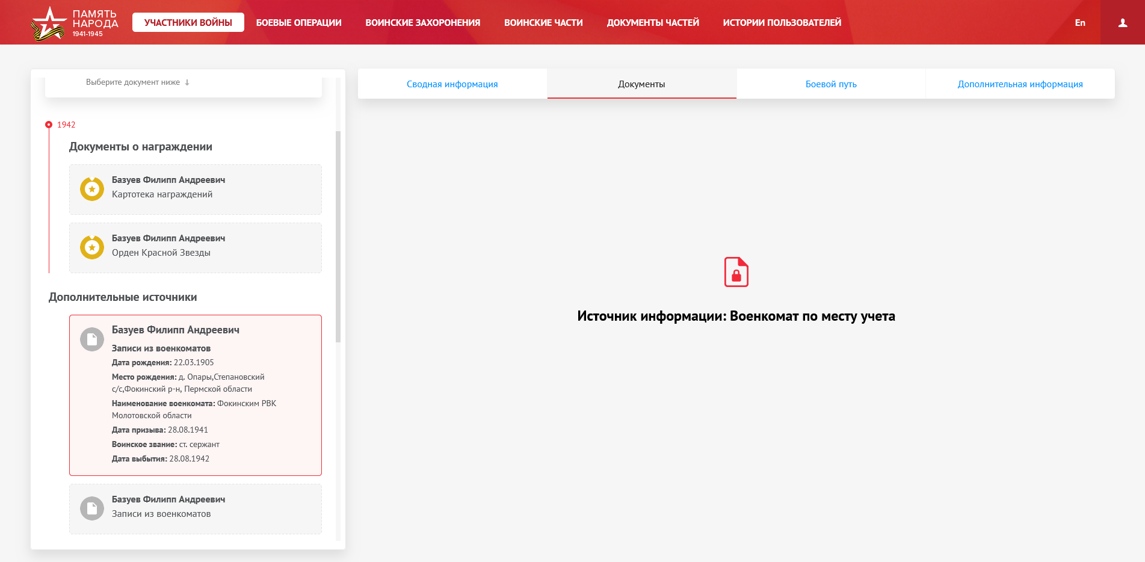Open the Орден Красной Звезды document card
Screen dimensions: 1145x562
196,248
